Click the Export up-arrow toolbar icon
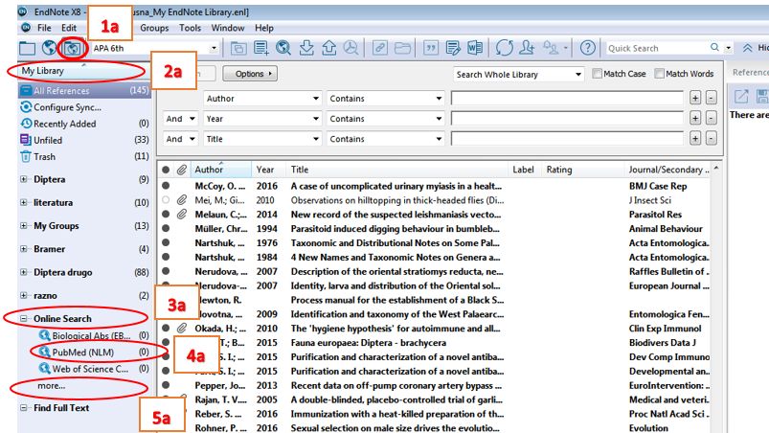The image size is (769, 433). coord(328,48)
